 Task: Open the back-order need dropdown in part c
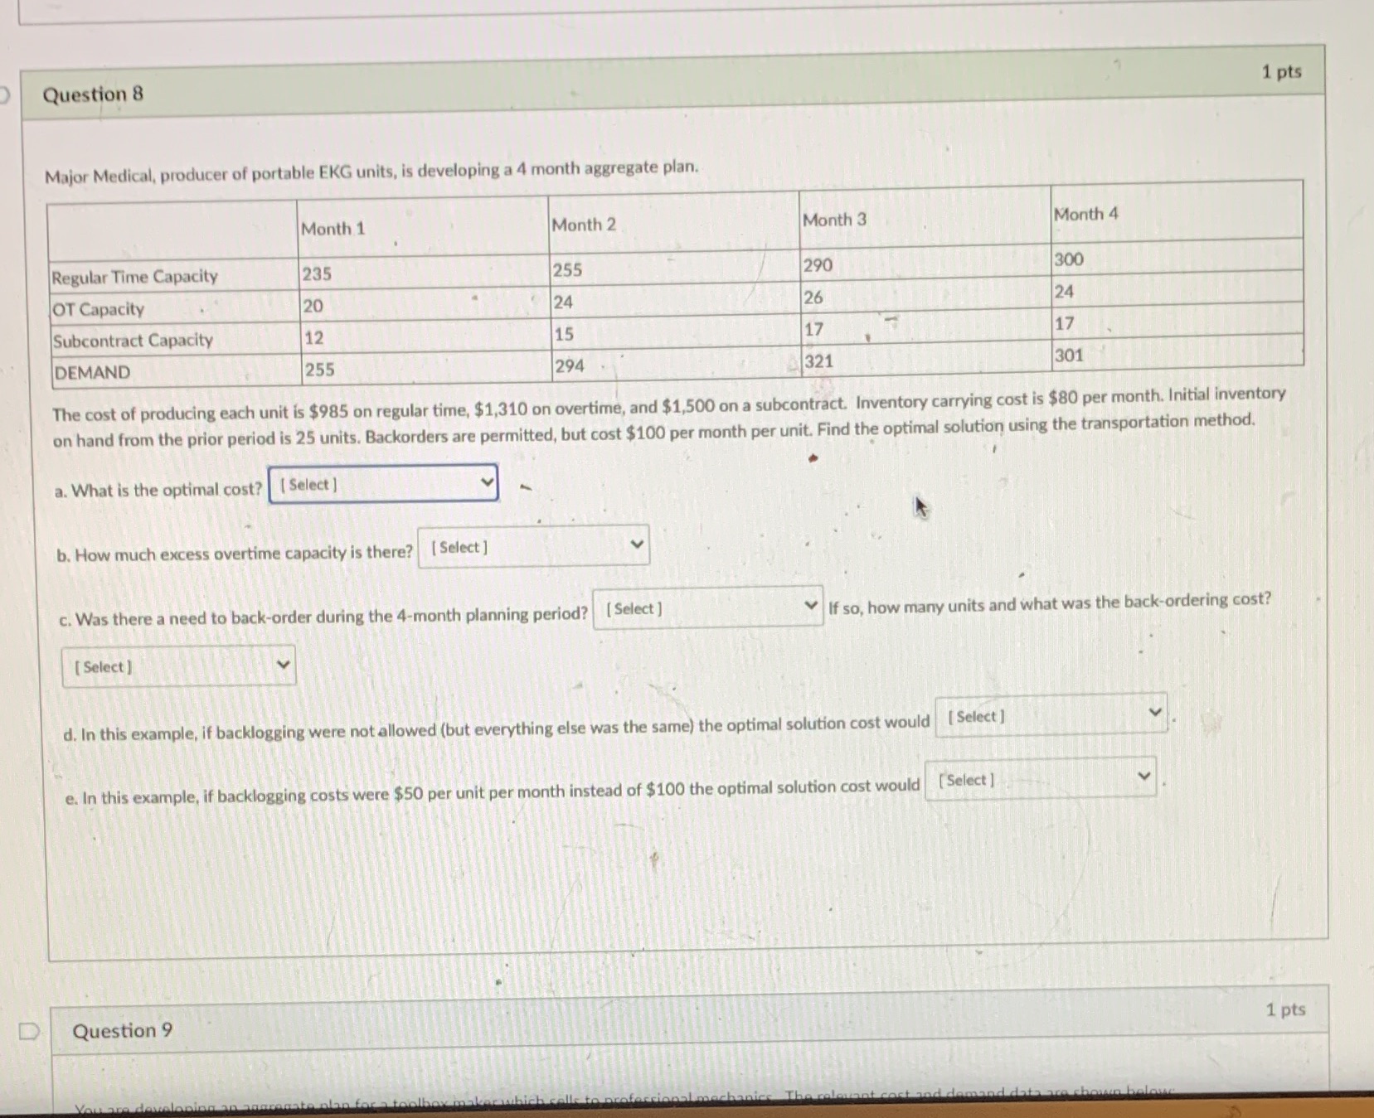click(x=707, y=607)
